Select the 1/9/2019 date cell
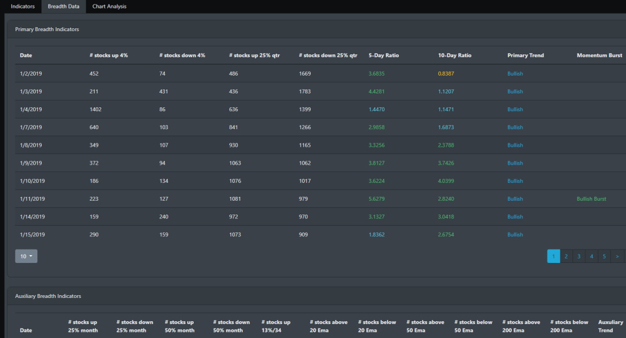The height and width of the screenshot is (338, 626). [31, 163]
